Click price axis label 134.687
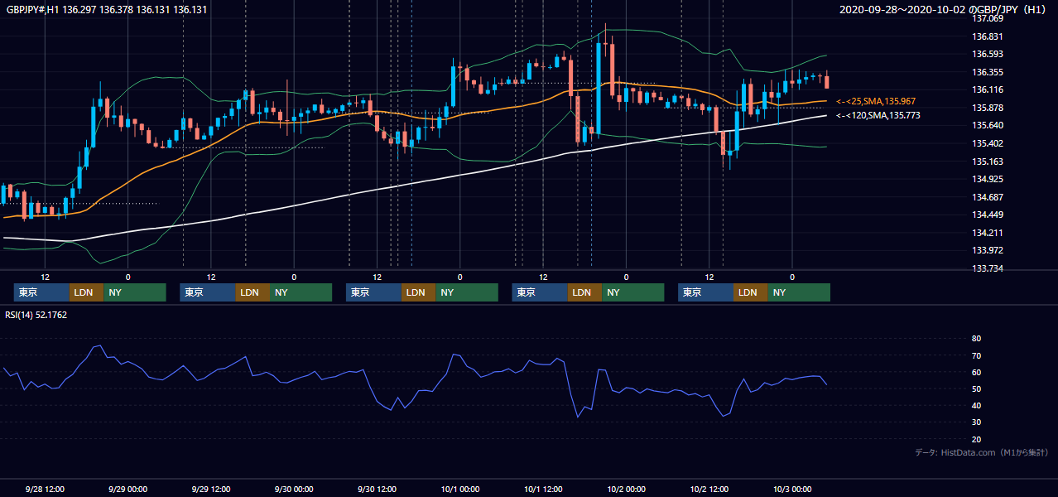Image resolution: width=1058 pixels, height=497 pixels. (x=988, y=197)
